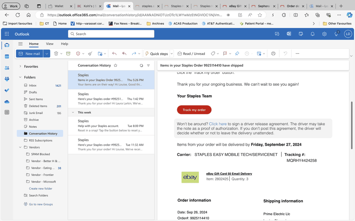Viewport: 355px width, 221px height.
Task: Open Calendar in the left app rail
Action: [x=7, y=56]
